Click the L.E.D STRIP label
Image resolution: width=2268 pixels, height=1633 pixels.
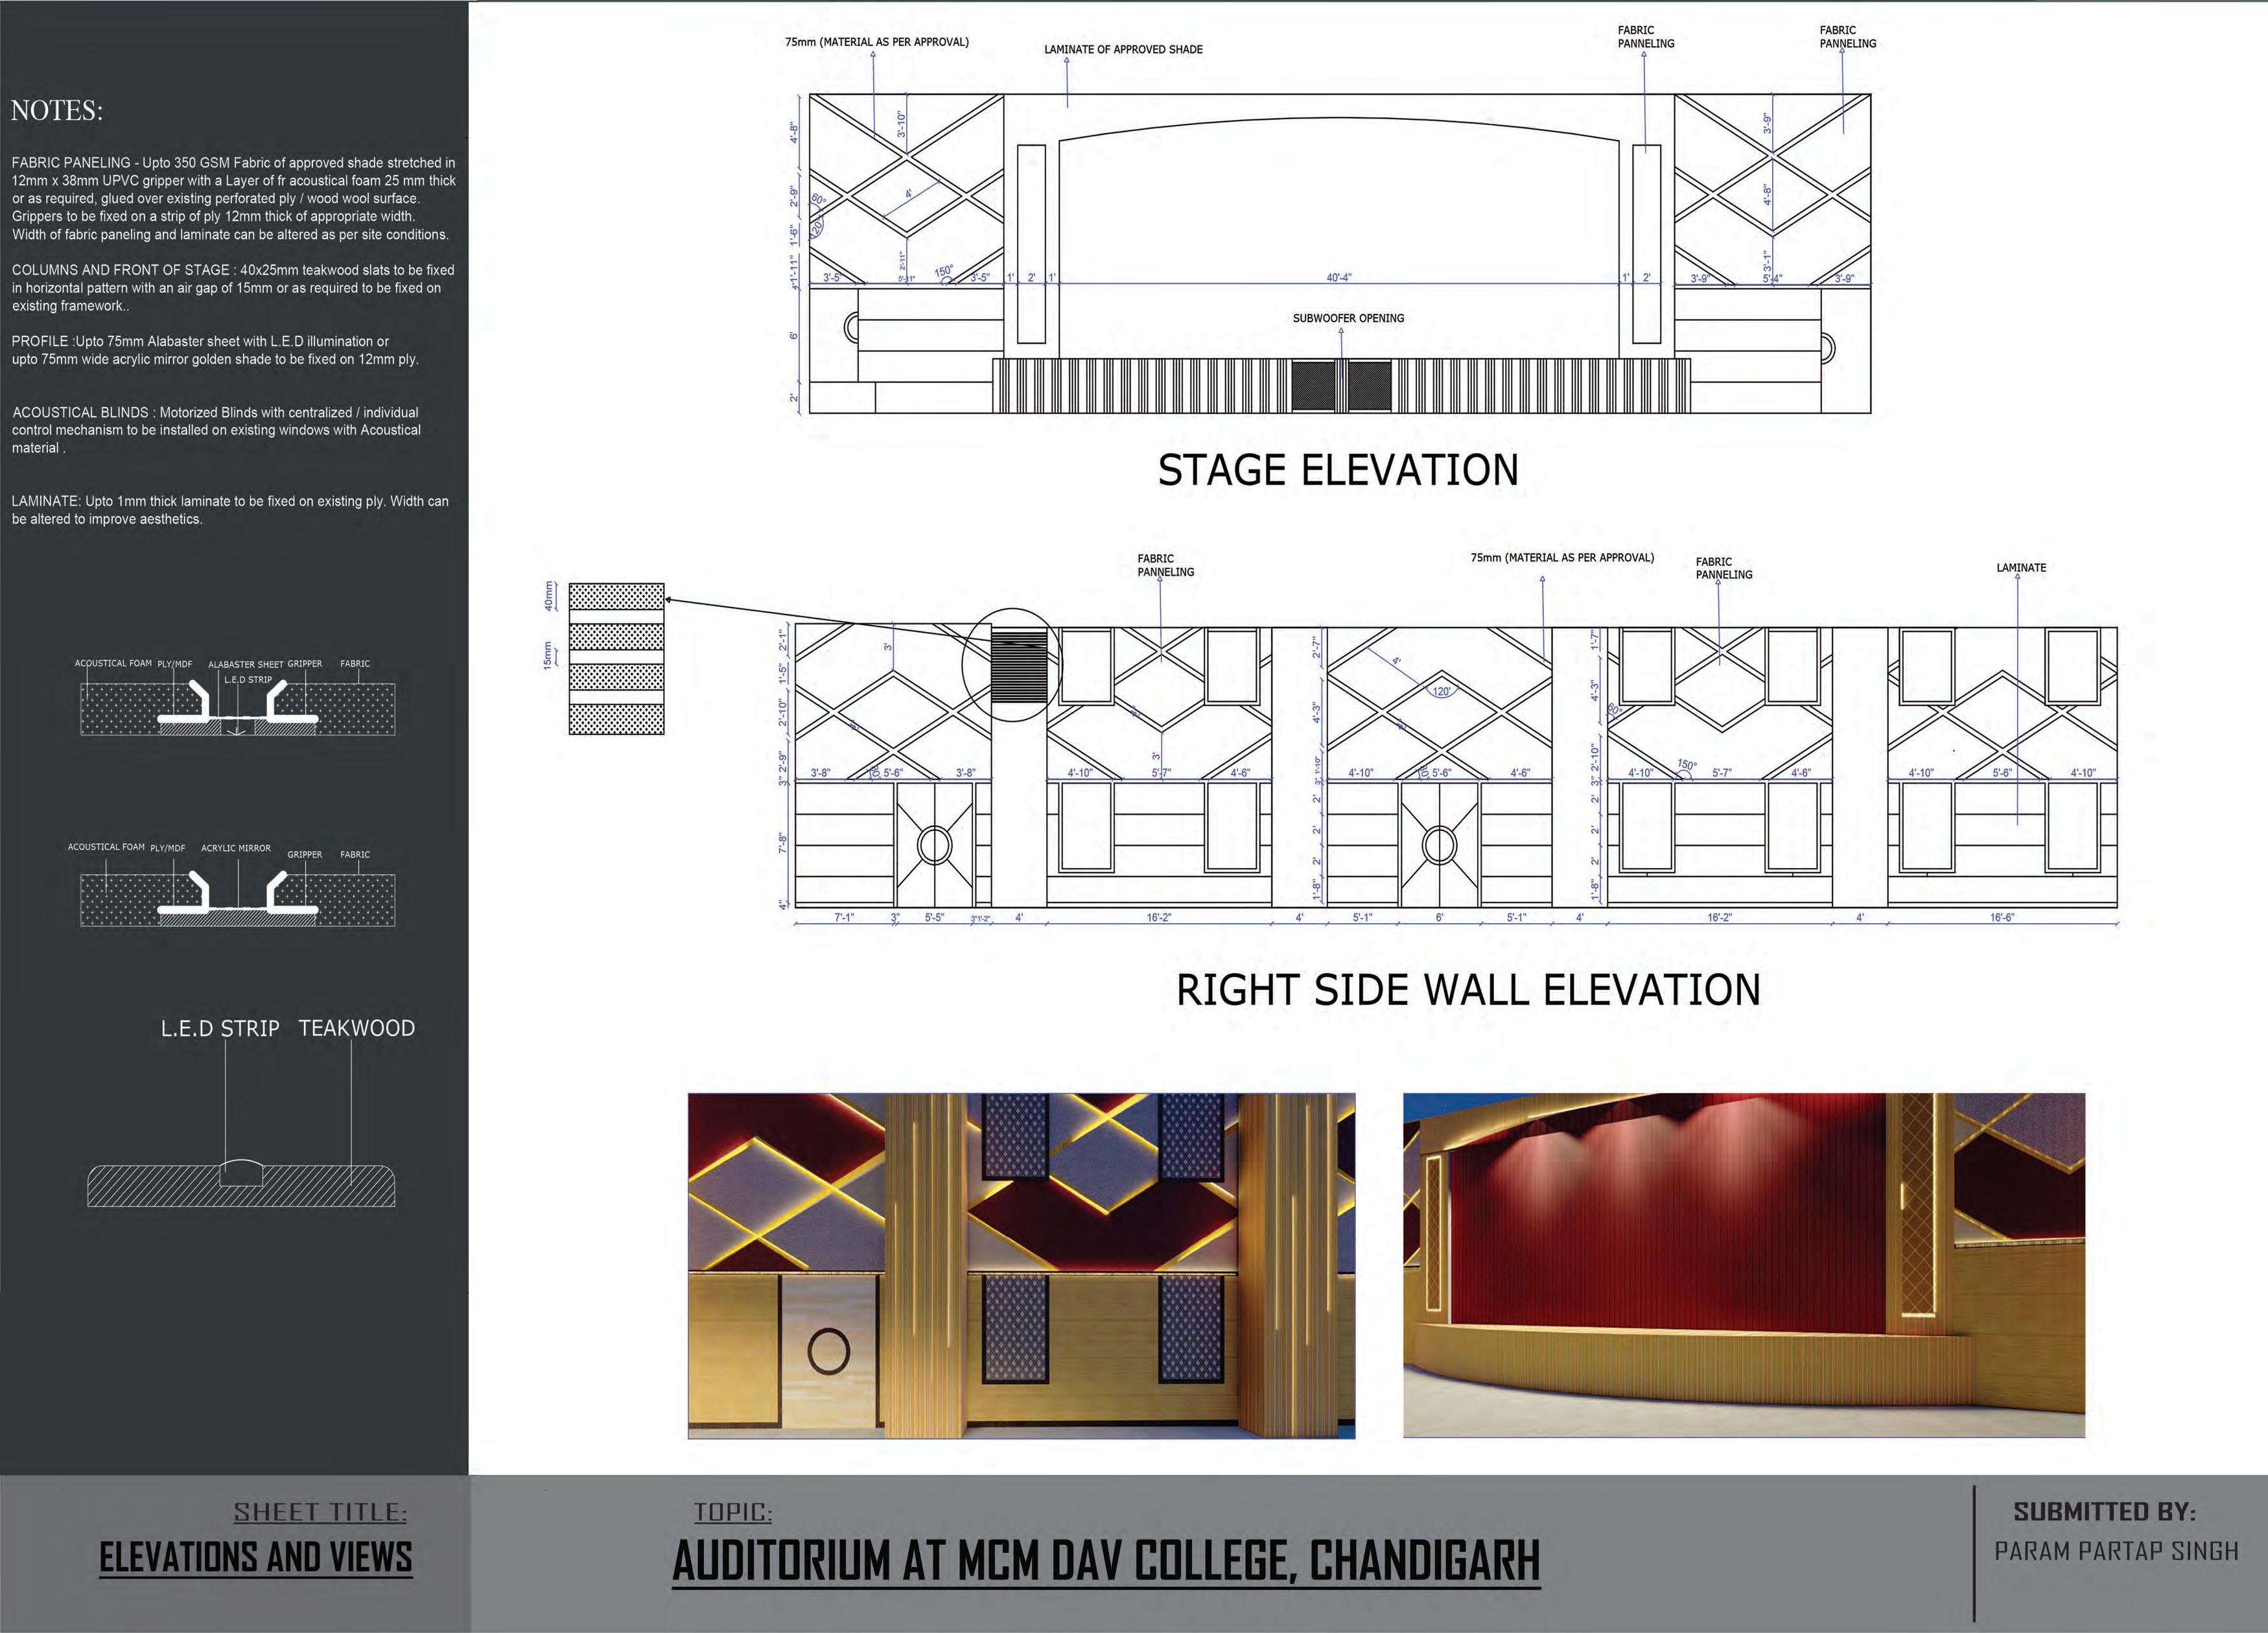click(x=220, y=1028)
